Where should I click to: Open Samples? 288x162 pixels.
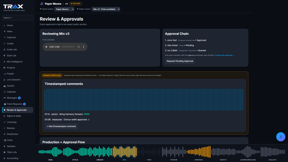pyautogui.click(x=11, y=146)
